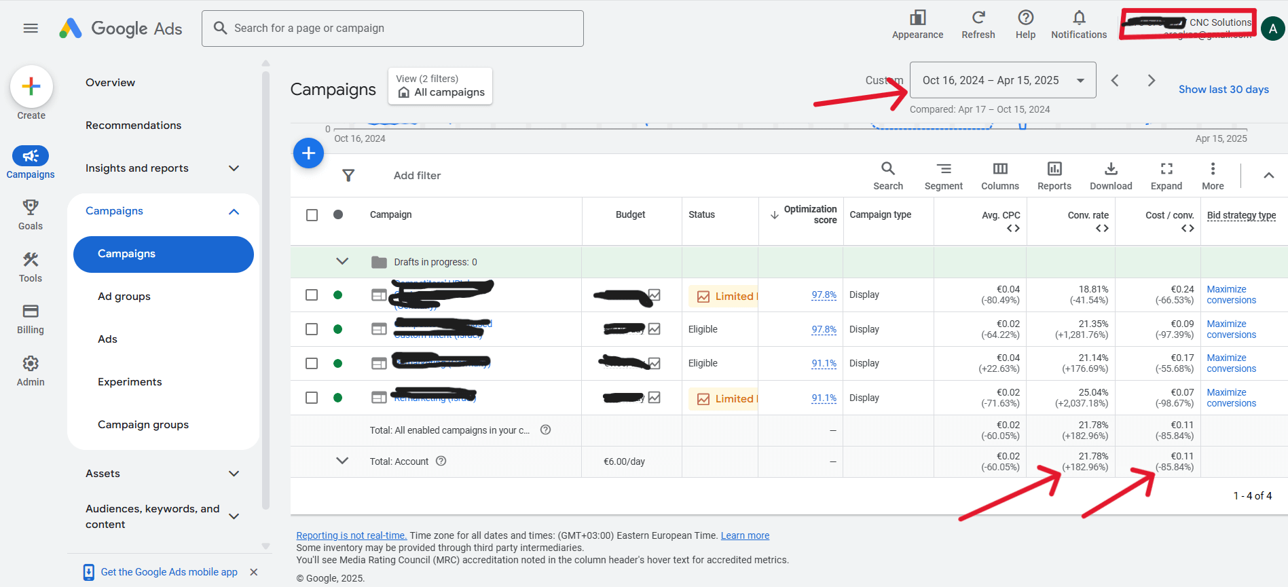1288x587 pixels.
Task: Check the campaign row with 25.04% conv. rate
Action: pos(312,398)
